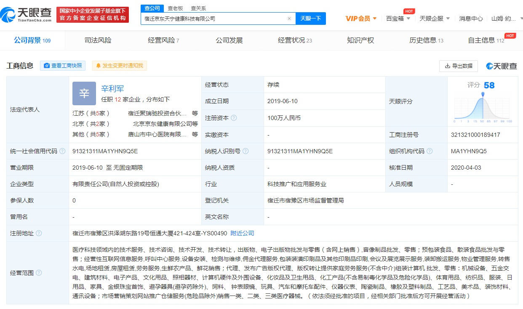Click the 天眼一下 search button

point(311,19)
